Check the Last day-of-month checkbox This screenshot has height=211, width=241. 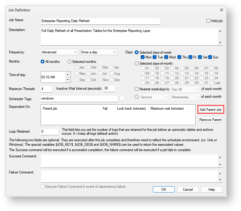212,83
